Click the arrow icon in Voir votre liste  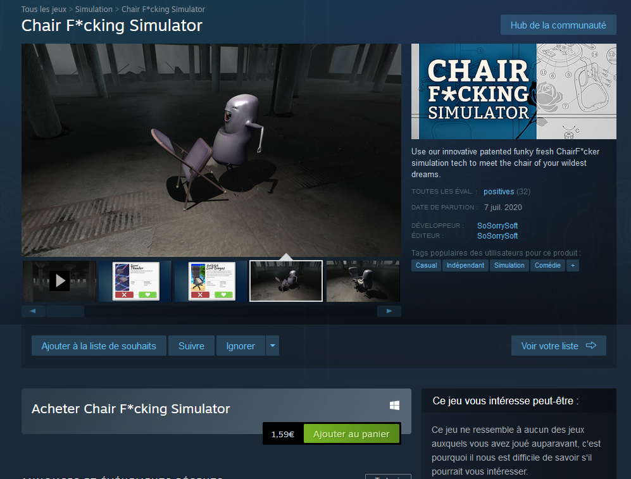(590, 345)
